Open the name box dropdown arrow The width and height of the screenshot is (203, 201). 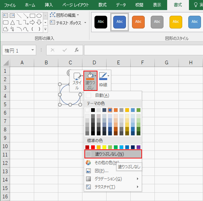tap(32, 50)
